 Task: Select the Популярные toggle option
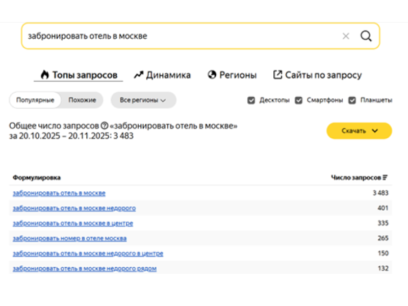pos(35,100)
